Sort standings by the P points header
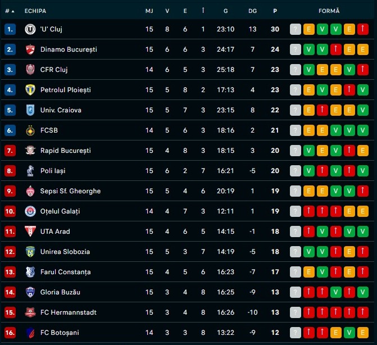Viewport: 377px width, 345px height. (275, 11)
